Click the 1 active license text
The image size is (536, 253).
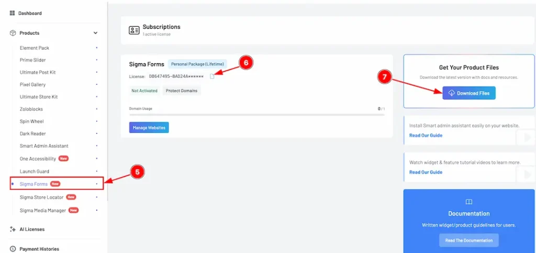157,34
